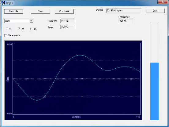Click the Wow combo box field
Screen dimensions: 169x127
coord(19,21)
